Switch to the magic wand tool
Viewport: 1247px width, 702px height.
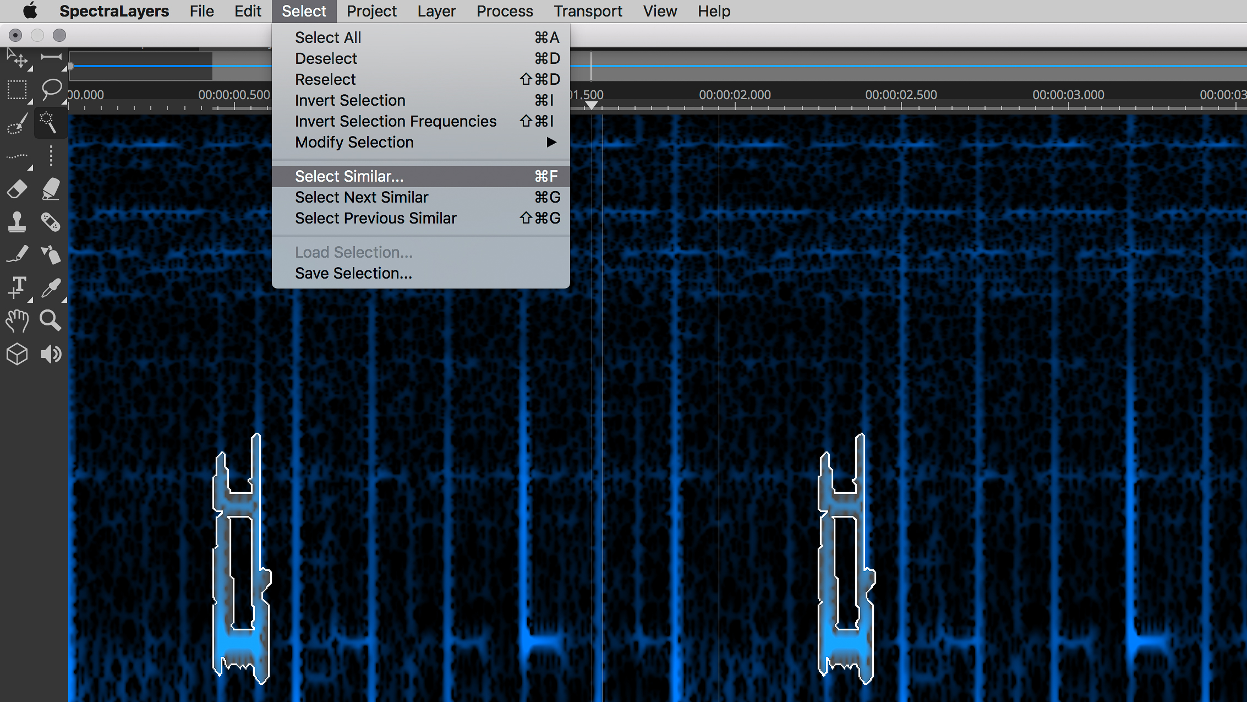(x=50, y=122)
